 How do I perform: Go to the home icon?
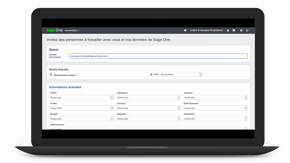pos(228,31)
